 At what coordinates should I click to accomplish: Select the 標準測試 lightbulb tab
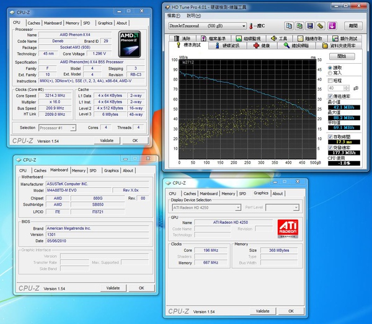click(188, 45)
